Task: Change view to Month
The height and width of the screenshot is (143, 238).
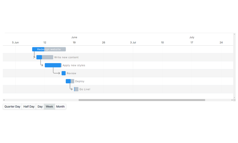Action: coord(60,107)
